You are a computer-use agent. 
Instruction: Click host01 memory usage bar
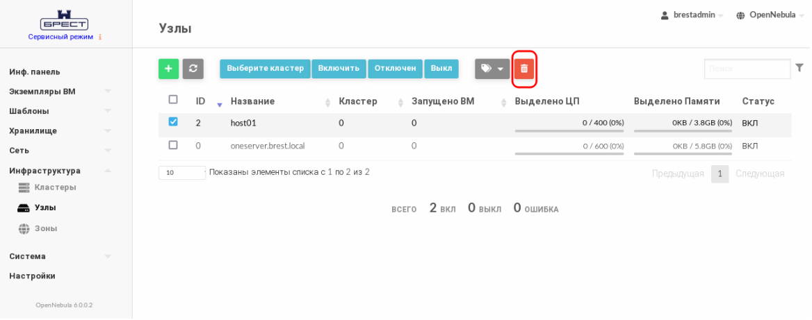(683, 130)
